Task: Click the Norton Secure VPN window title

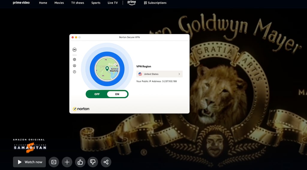Action: pos(130,37)
